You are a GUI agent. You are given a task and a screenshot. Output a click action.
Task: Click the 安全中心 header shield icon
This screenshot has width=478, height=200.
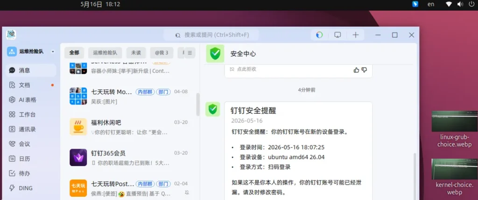coord(215,54)
